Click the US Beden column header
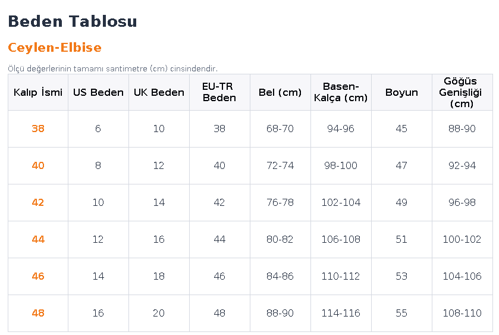This screenshot has width=499, height=335. pos(98,92)
